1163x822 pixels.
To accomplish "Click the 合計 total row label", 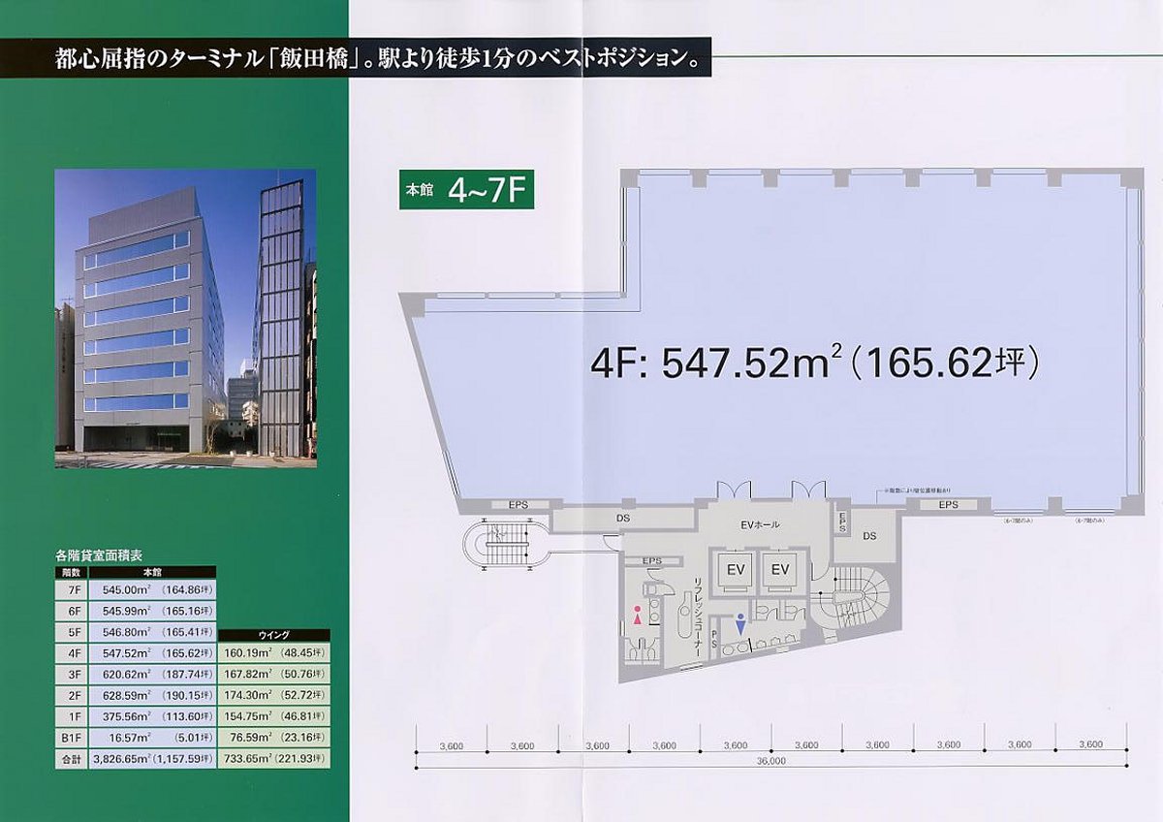I will click(71, 759).
